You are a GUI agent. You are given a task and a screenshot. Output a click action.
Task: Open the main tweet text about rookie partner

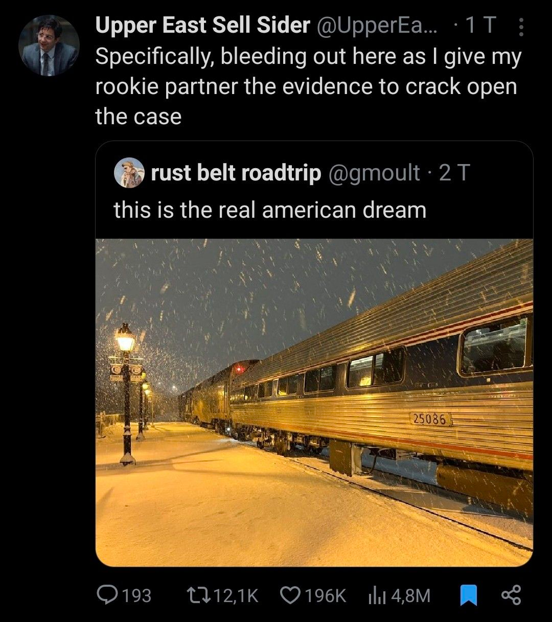click(x=308, y=87)
